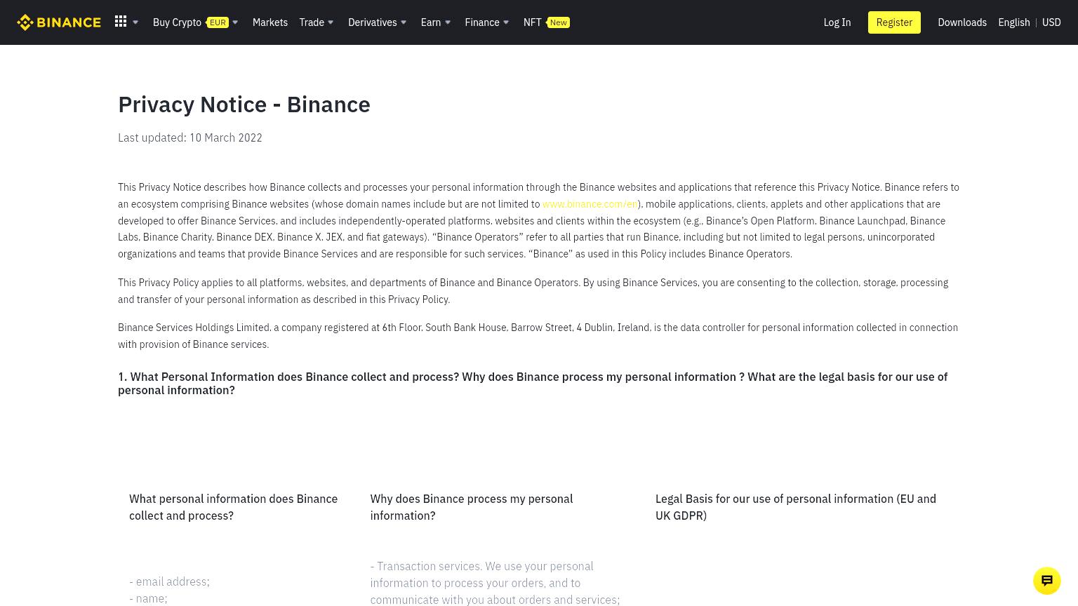Click Log In
The image size is (1078, 606).
pyautogui.click(x=837, y=22)
